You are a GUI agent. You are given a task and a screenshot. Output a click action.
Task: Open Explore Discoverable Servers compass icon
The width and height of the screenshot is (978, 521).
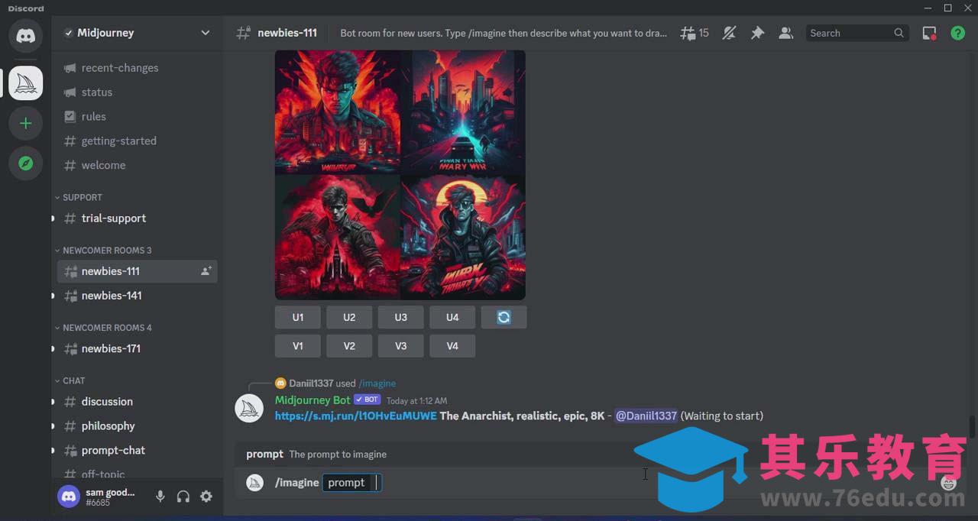coord(26,163)
